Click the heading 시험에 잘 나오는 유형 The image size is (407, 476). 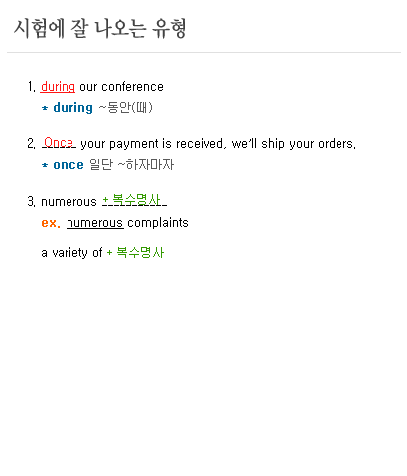[99, 29]
